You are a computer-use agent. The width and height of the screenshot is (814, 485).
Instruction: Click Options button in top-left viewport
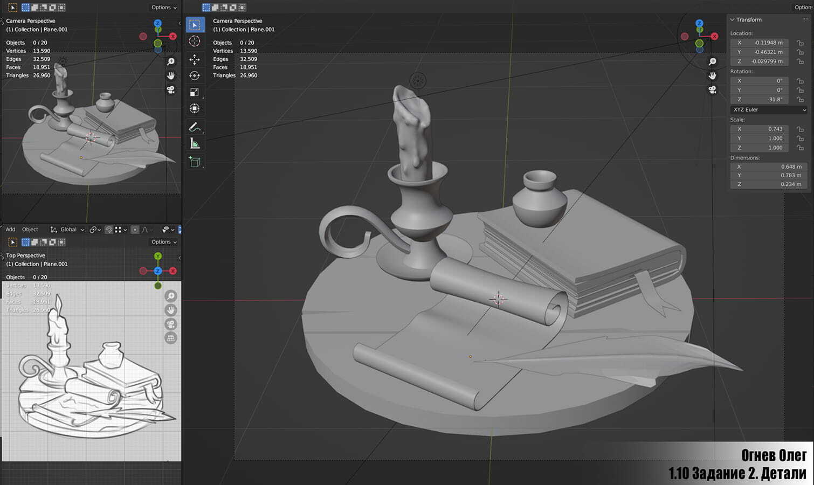[x=163, y=8]
